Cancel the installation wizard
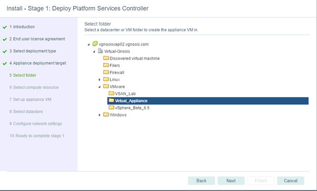Image resolution: width=317 pixels, height=191 pixels. (291, 181)
